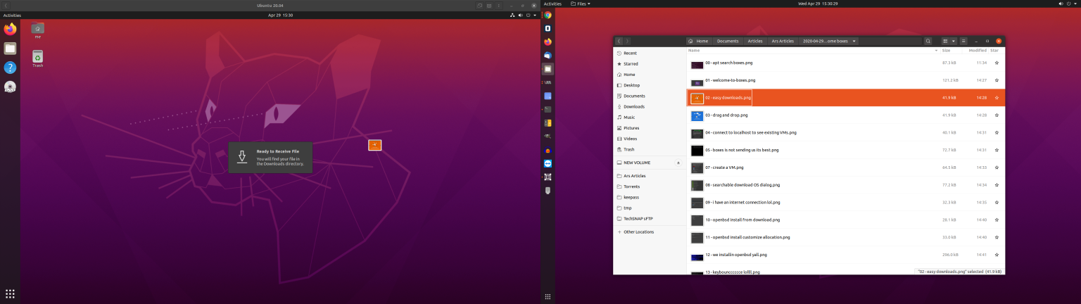This screenshot has width=1081, height=304.
Task: Open the Help icon in the VM dock
Action: [10, 68]
